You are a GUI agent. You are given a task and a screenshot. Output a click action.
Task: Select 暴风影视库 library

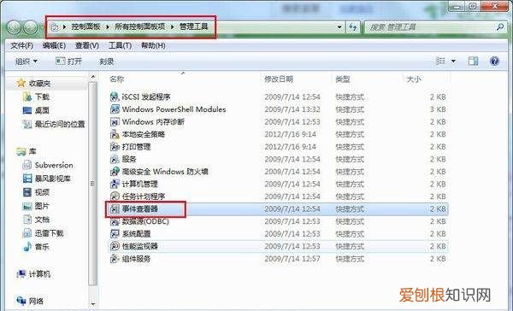click(x=53, y=179)
